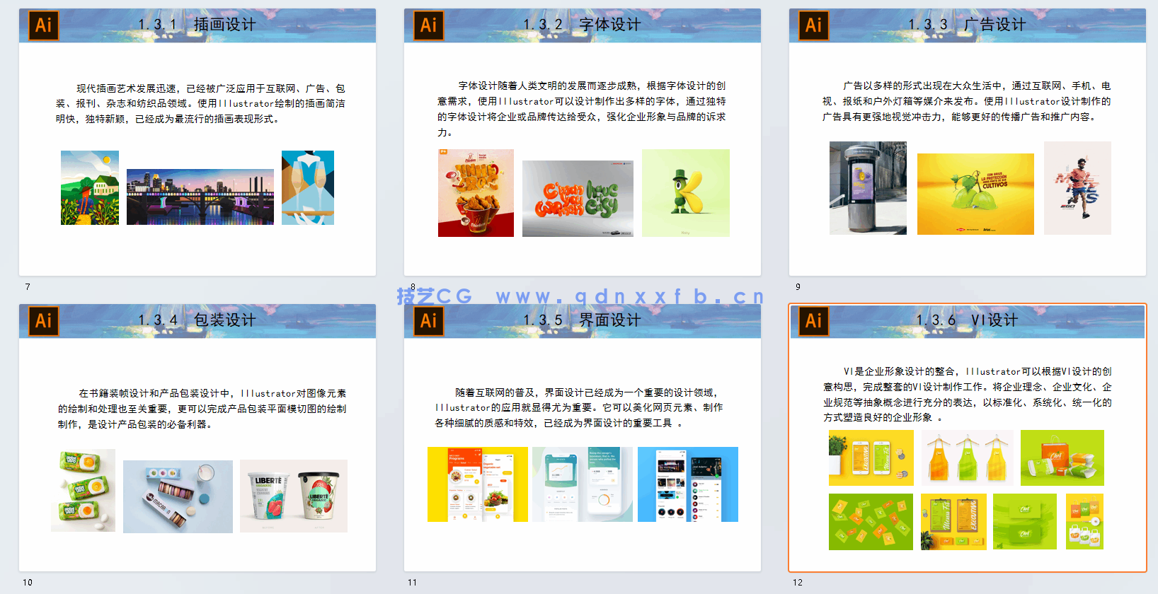Click the title text 1.3.1 插画设计
1158x594 pixels.
point(197,25)
